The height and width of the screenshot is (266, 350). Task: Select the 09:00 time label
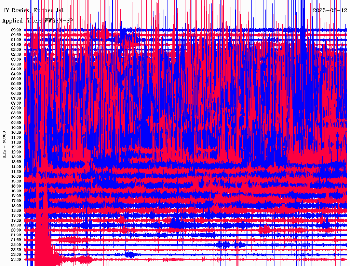tap(16, 118)
